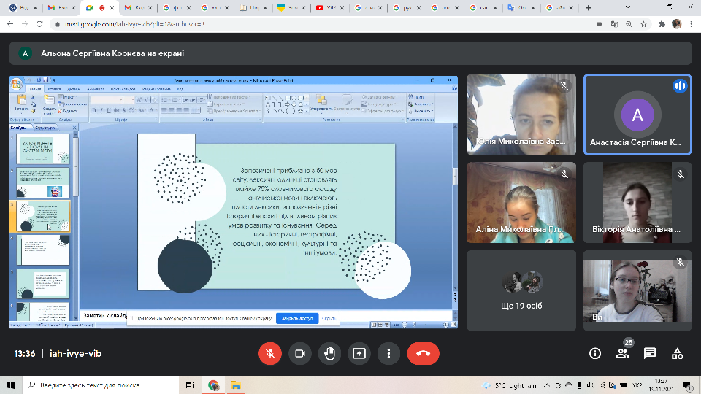Raise hand in the meeting
Image resolution: width=701 pixels, height=394 pixels.
(329, 353)
